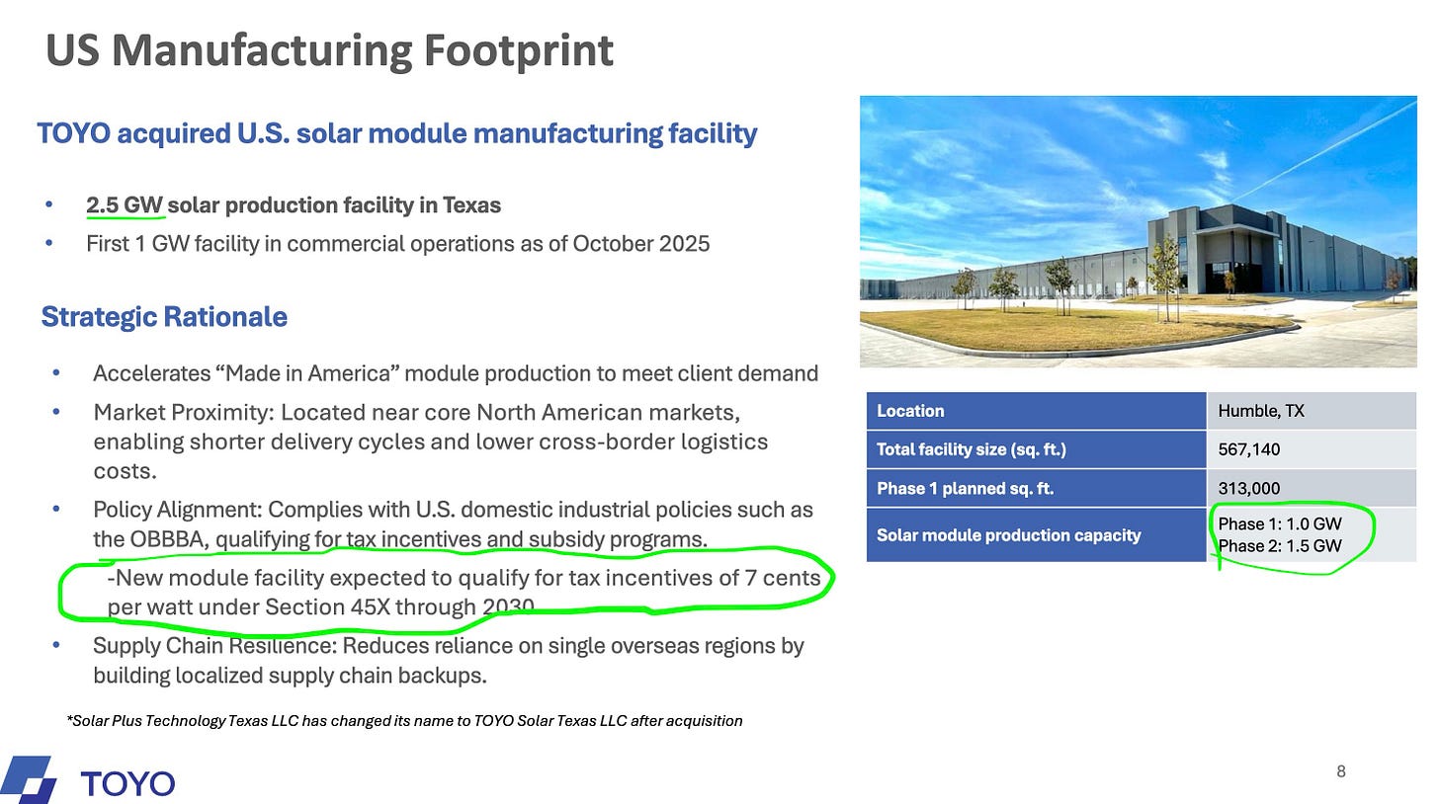The image size is (1439, 804).
Task: Click the 'Policy Alignment' bullet text
Action: [453, 524]
